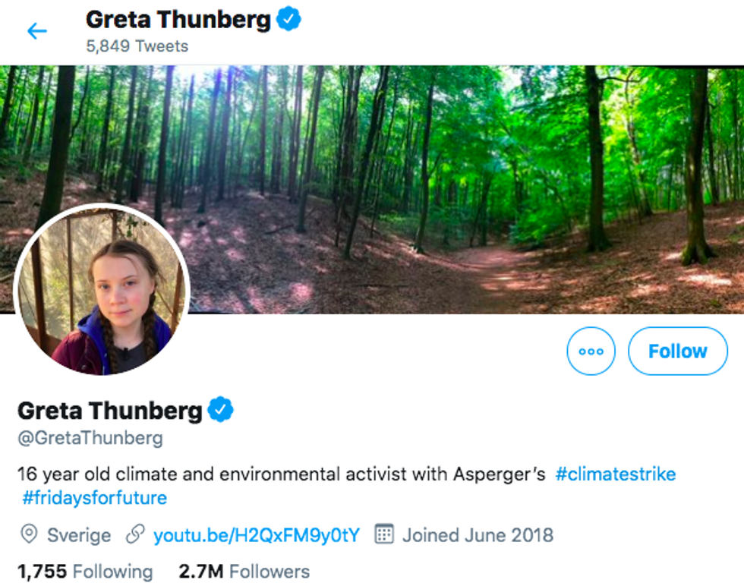Viewport: 744px width, 586px height.
Task: Click the calendar icon beside Joined date
Action: pyautogui.click(x=385, y=534)
